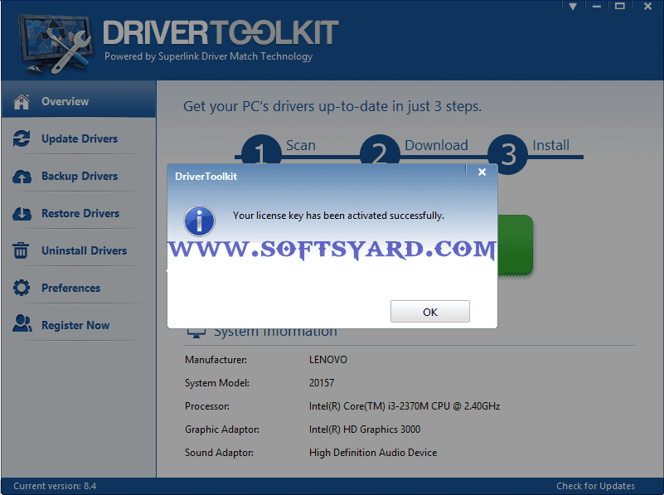Click the 'Current version: 8.4' status text
Image resolution: width=664 pixels, height=495 pixels.
(x=55, y=486)
